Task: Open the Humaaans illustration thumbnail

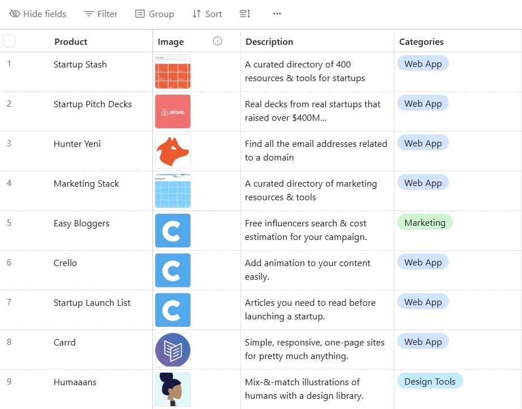Action: coord(172,389)
